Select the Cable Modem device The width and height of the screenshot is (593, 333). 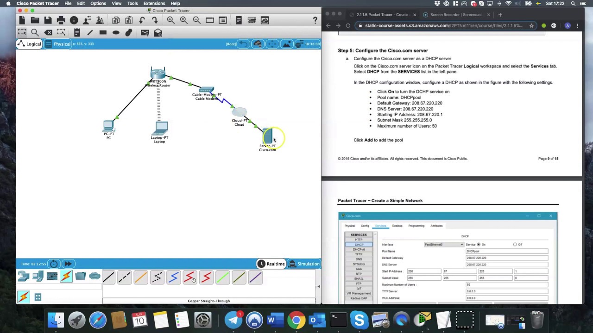click(206, 90)
